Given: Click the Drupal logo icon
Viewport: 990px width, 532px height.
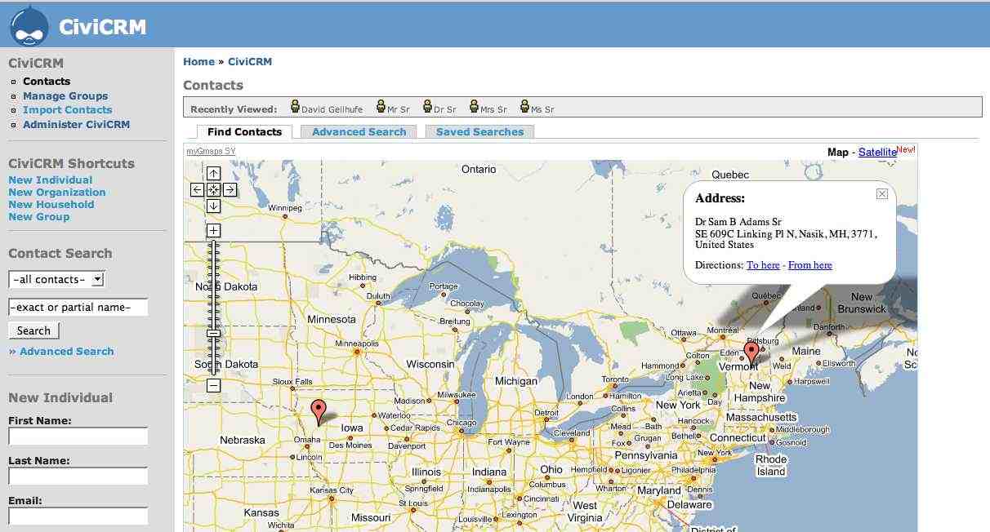Looking at the screenshot, I should (x=29, y=25).
